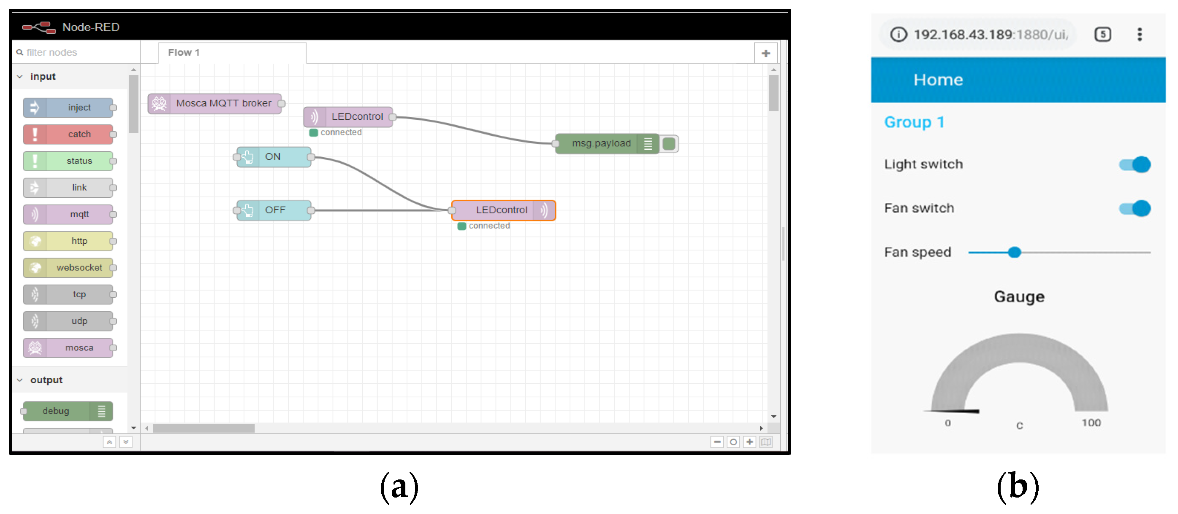Viewport: 1178px width, 514px height.
Task: Turn off the Light switch toggle
Action: pyautogui.click(x=1134, y=164)
